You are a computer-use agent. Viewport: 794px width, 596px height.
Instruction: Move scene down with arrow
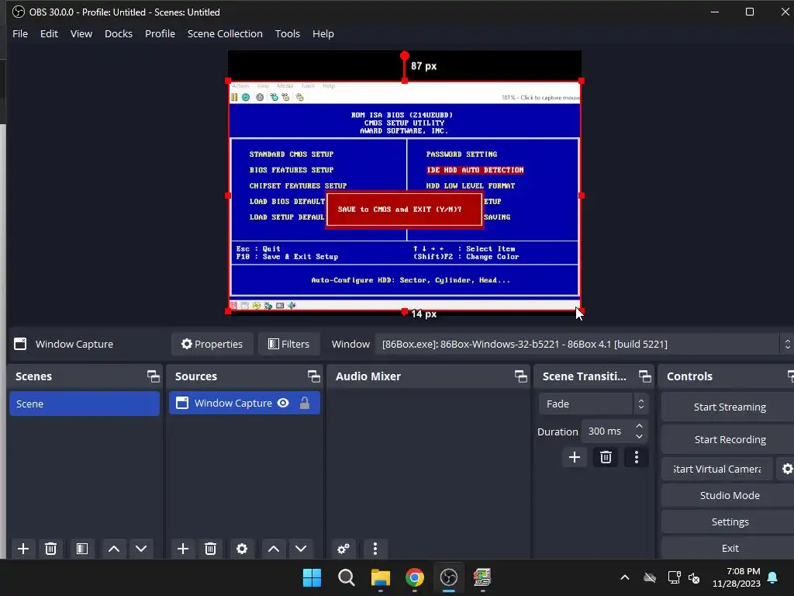pyautogui.click(x=141, y=549)
